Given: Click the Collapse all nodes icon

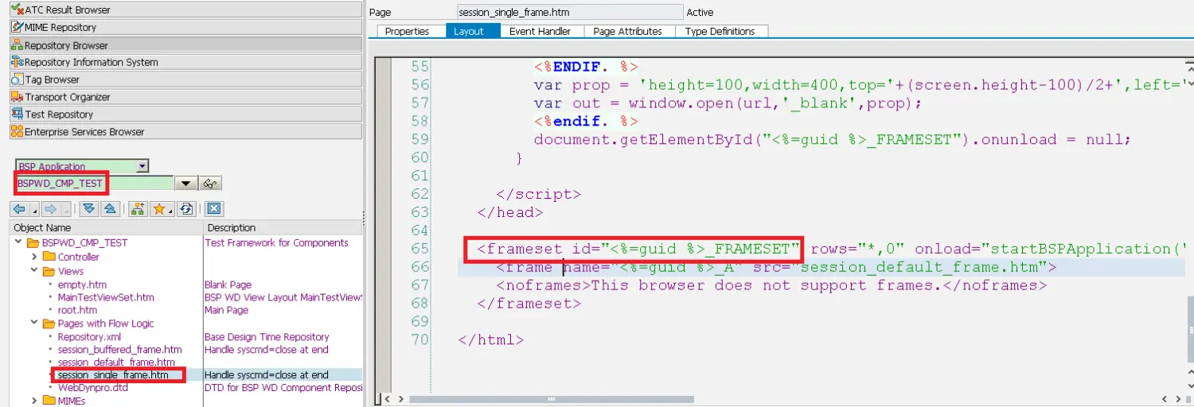Looking at the screenshot, I should (x=111, y=209).
